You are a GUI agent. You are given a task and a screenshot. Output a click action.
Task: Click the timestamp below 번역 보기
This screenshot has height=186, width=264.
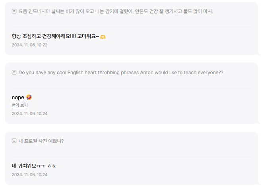click(30, 113)
